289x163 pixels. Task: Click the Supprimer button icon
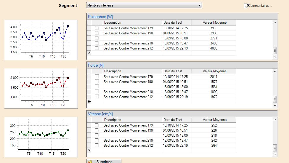pos(90,162)
